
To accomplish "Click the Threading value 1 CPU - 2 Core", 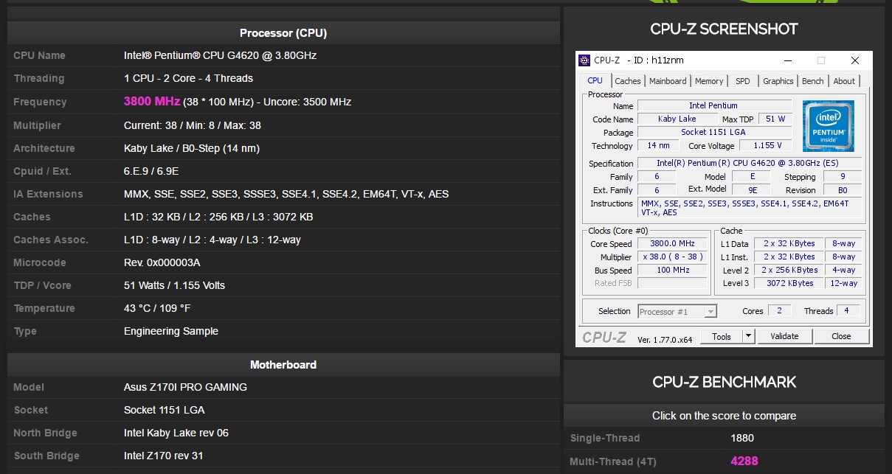I will pyautogui.click(x=188, y=78).
